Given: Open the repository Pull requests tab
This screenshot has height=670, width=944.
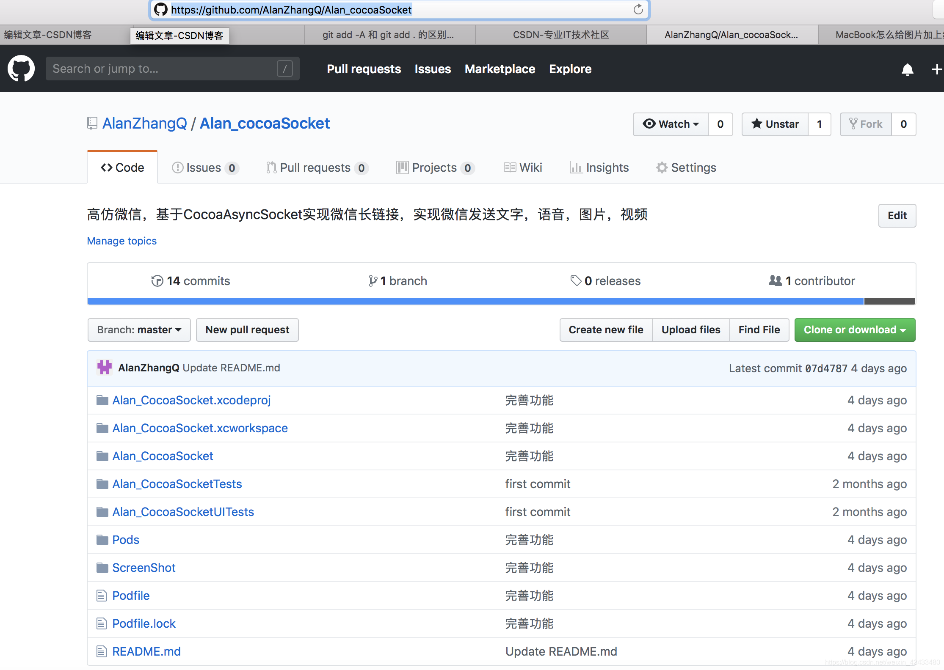Looking at the screenshot, I should tap(317, 167).
